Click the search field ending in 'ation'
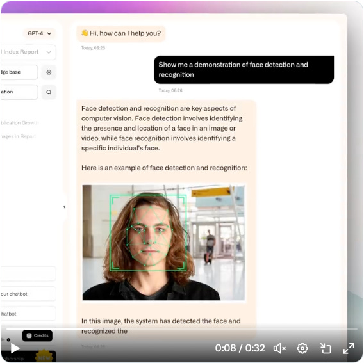364x363 pixels. point(19,92)
